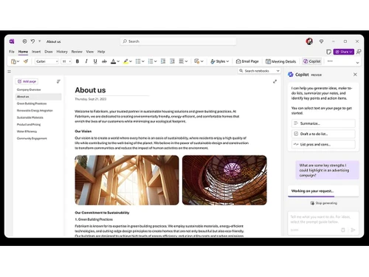Expand the highlight color arrow
Image resolution: width=369 pixels, height=277 pixels.
click(131, 61)
